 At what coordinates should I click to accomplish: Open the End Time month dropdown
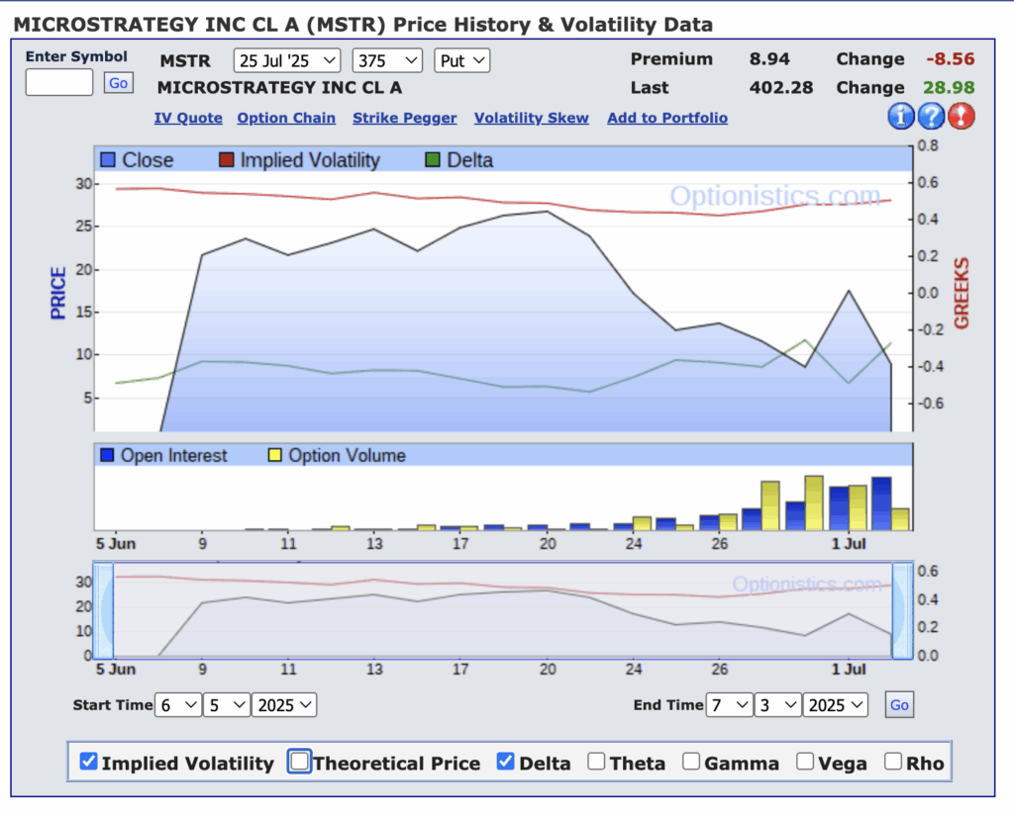(729, 704)
